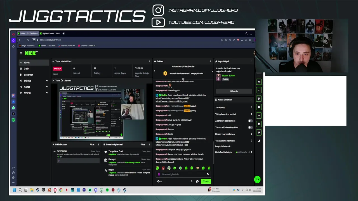Open Discord from the taskbar
This screenshot has width=358, height=201.
(96, 190)
